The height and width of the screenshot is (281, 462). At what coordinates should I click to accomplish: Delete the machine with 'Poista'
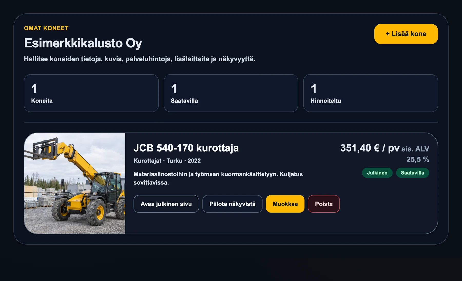[x=324, y=204]
